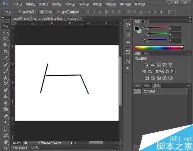
Task: Click the foreground color swatch
Action: coord(137,28)
